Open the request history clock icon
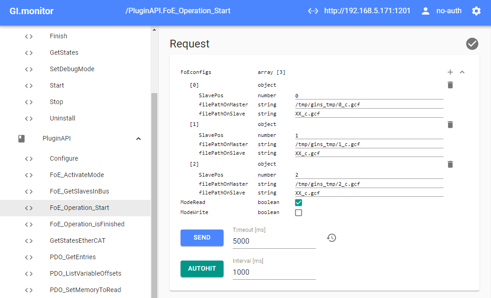 pyautogui.click(x=331, y=238)
